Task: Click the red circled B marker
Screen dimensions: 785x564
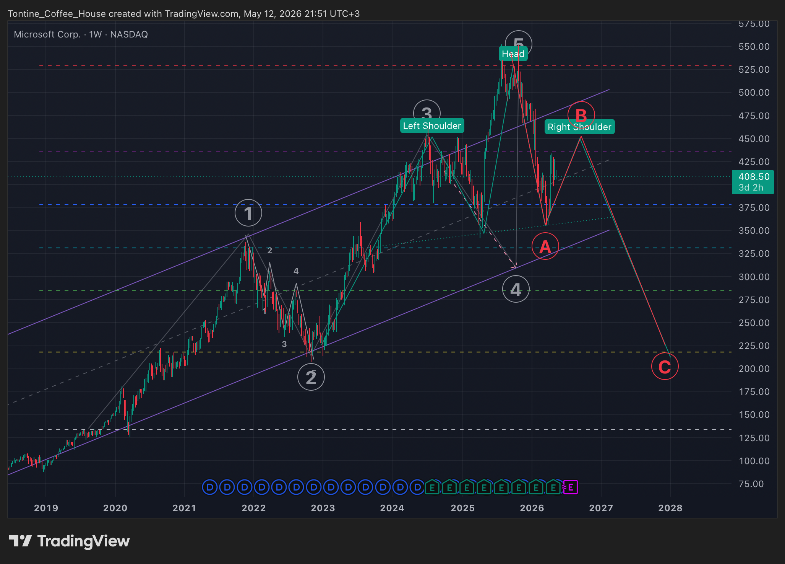Action: pos(581,115)
